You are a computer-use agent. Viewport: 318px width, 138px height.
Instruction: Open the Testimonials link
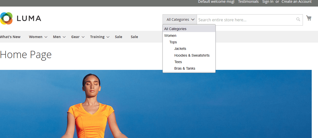(248, 2)
